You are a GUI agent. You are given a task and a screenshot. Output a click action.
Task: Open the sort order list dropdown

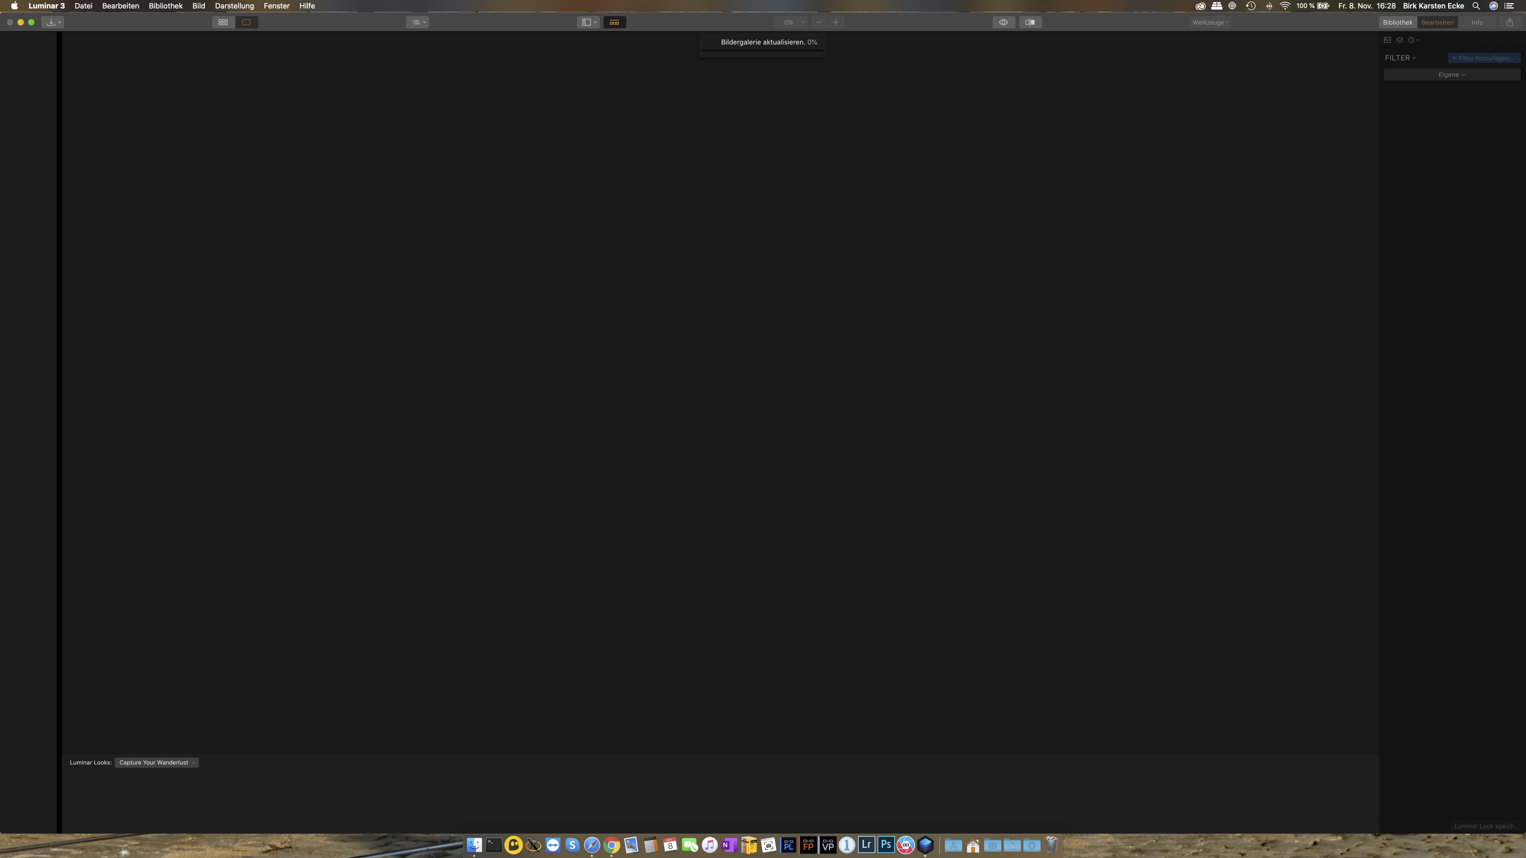[418, 22]
